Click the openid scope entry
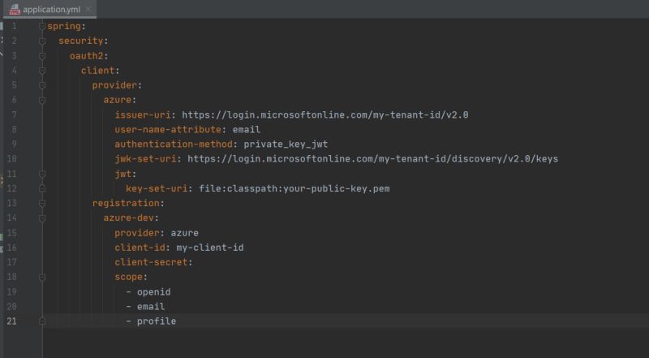This screenshot has width=649, height=358. point(153,291)
